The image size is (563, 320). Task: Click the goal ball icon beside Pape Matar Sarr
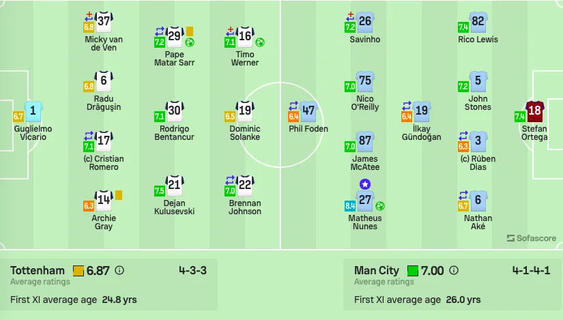(x=190, y=43)
